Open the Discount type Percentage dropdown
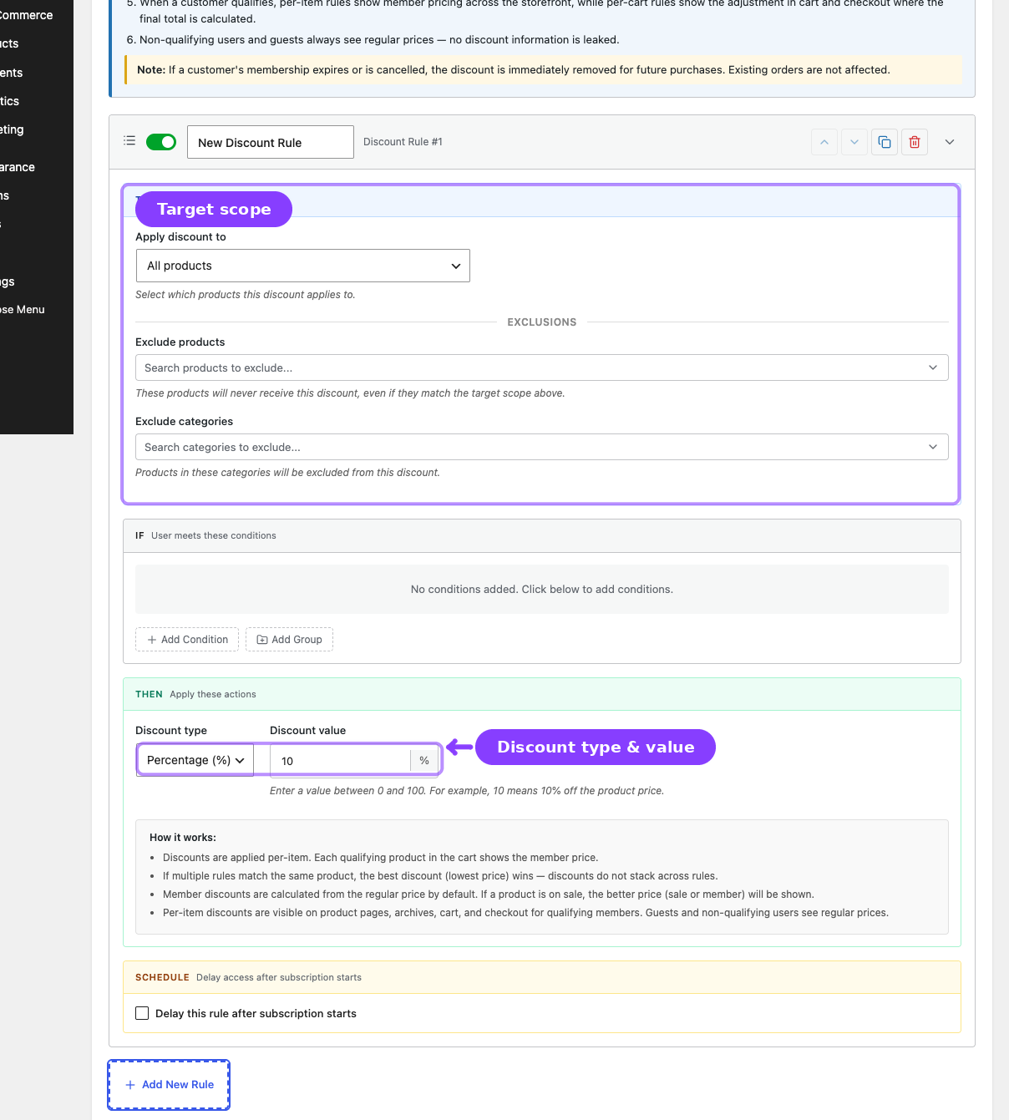The height and width of the screenshot is (1120, 1009). [195, 760]
